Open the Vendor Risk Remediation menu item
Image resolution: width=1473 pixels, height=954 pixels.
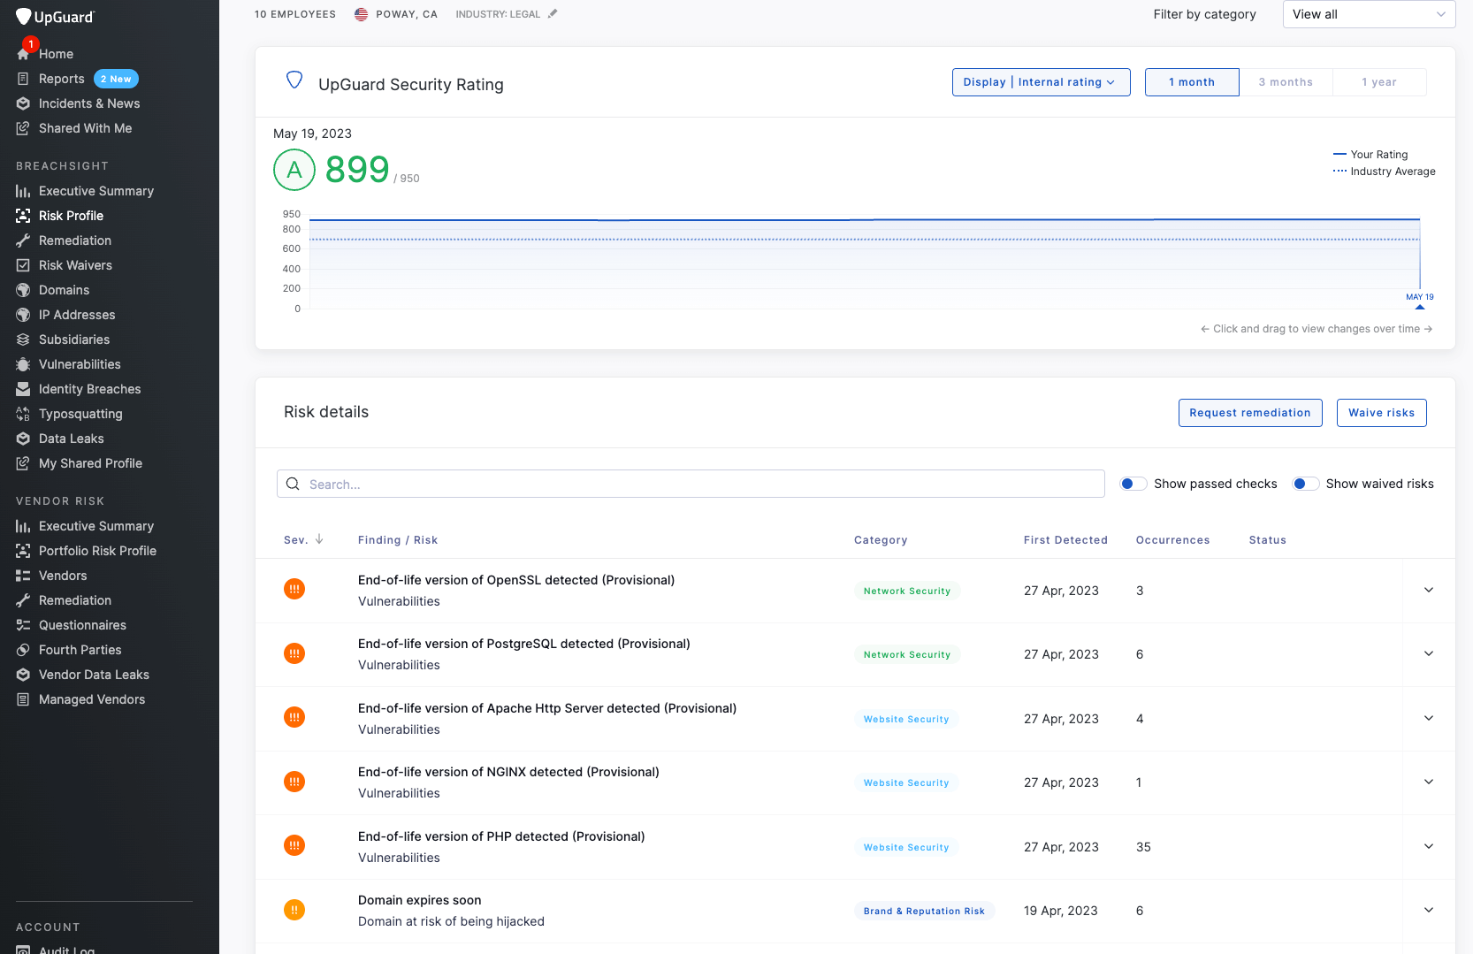pos(75,600)
